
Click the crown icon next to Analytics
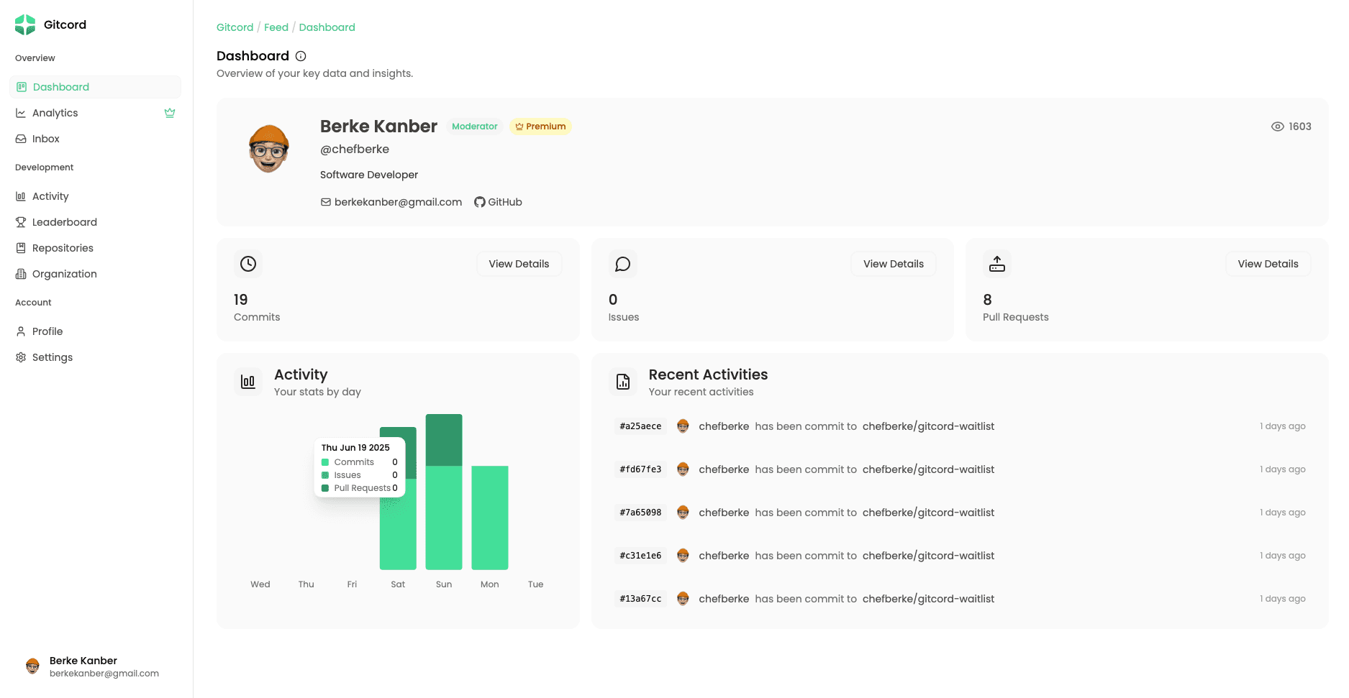(170, 113)
